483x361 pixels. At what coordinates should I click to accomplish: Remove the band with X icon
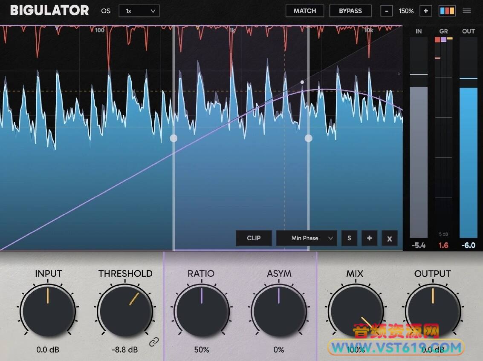click(x=390, y=238)
